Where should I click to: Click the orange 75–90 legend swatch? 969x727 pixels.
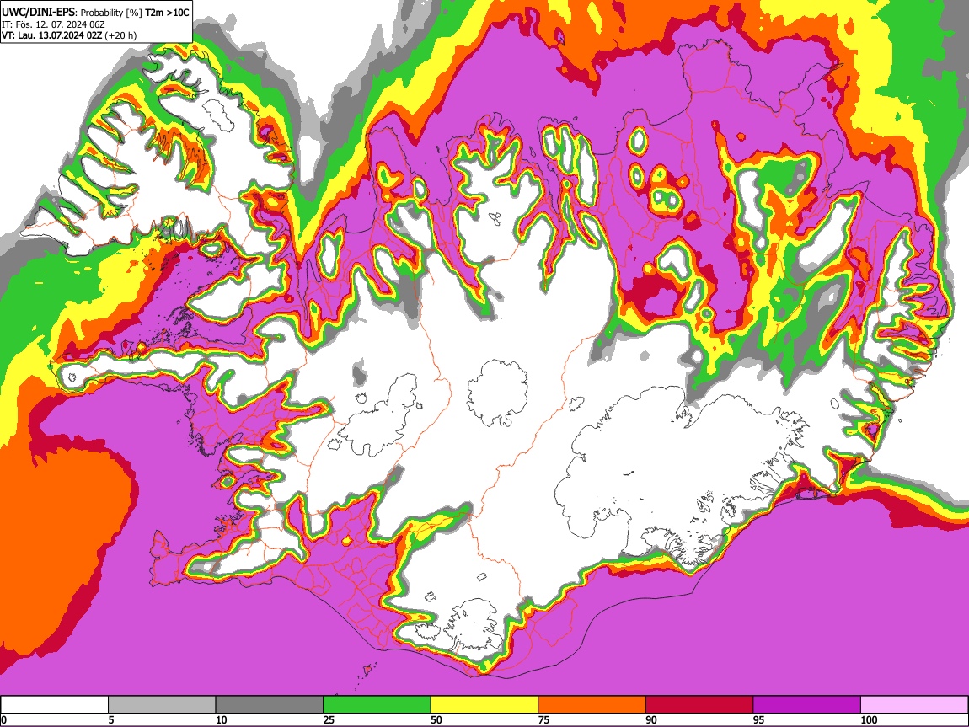tap(592, 705)
